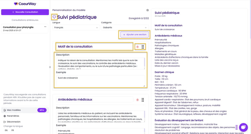The height and width of the screenshot is (134, 251).
Task: Switch language to EN
Action: pyautogui.click(x=6, y=130)
